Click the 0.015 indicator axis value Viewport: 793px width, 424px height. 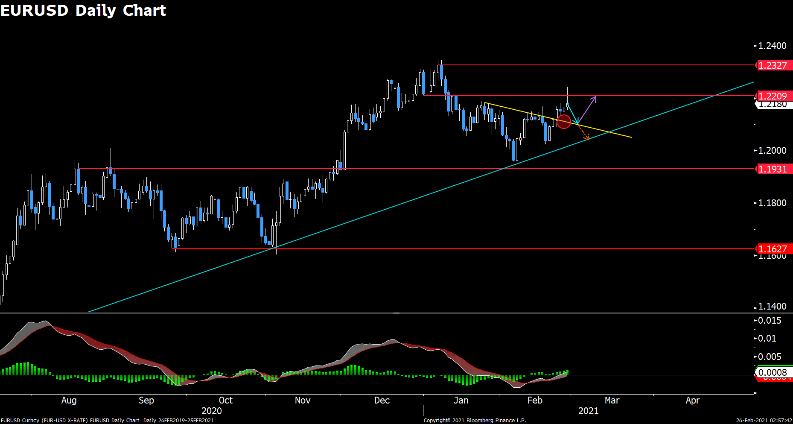point(770,320)
